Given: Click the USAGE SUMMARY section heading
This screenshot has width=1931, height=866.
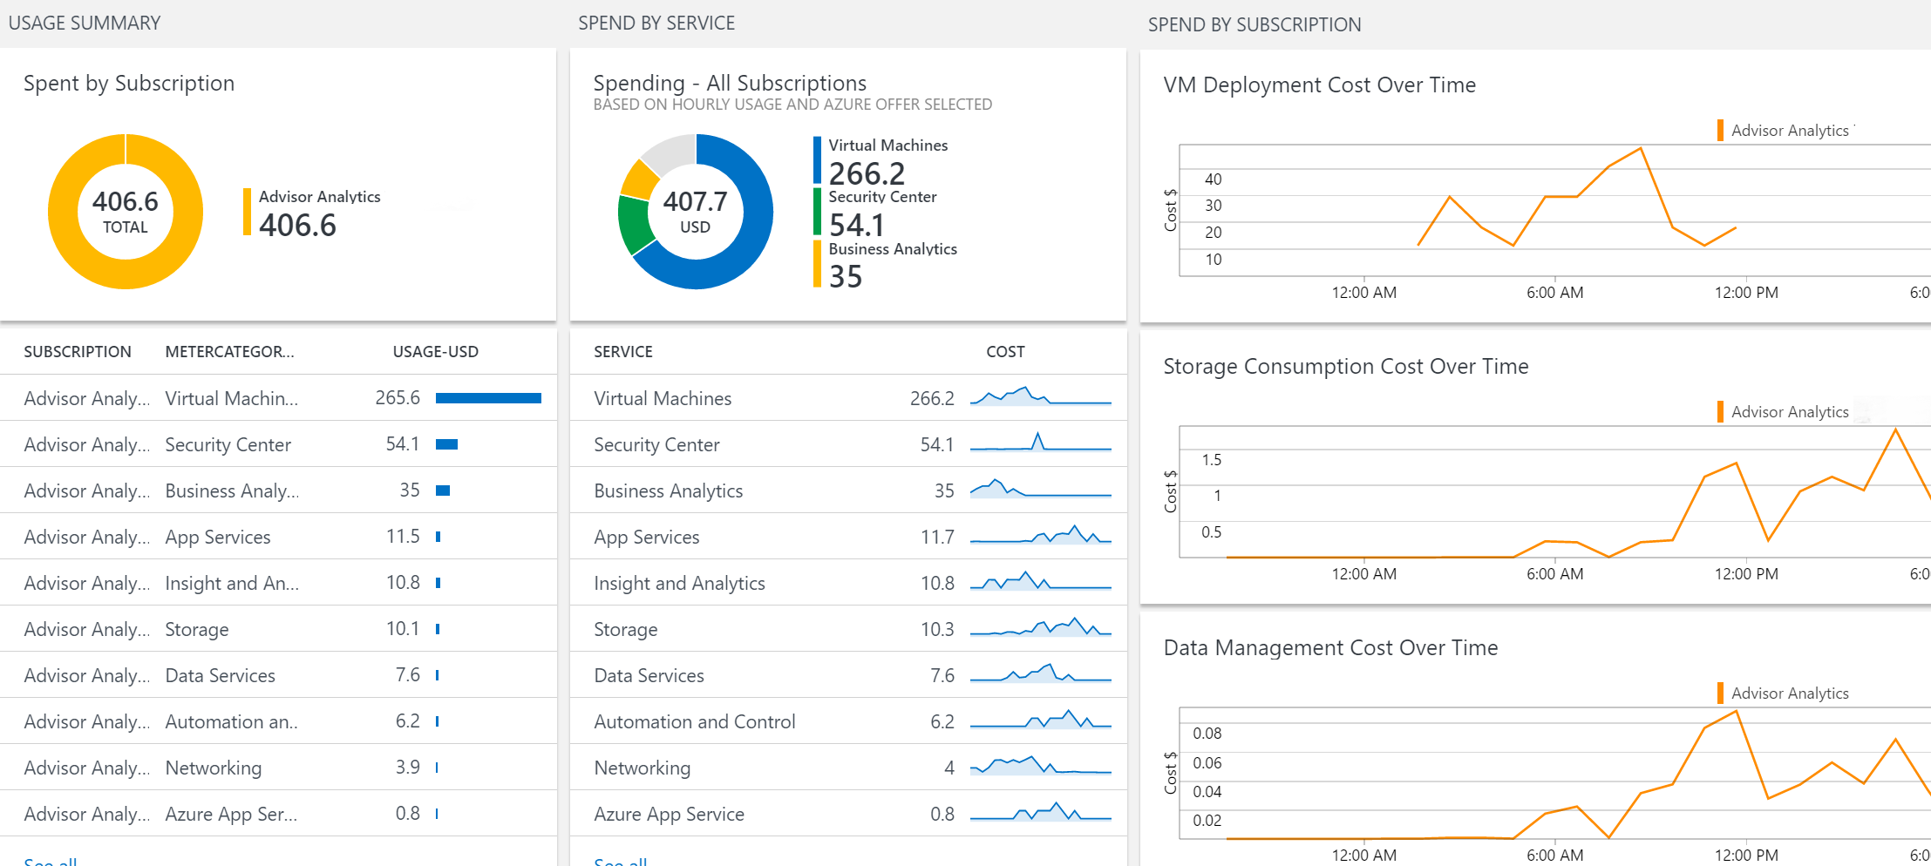Looking at the screenshot, I should point(85,23).
